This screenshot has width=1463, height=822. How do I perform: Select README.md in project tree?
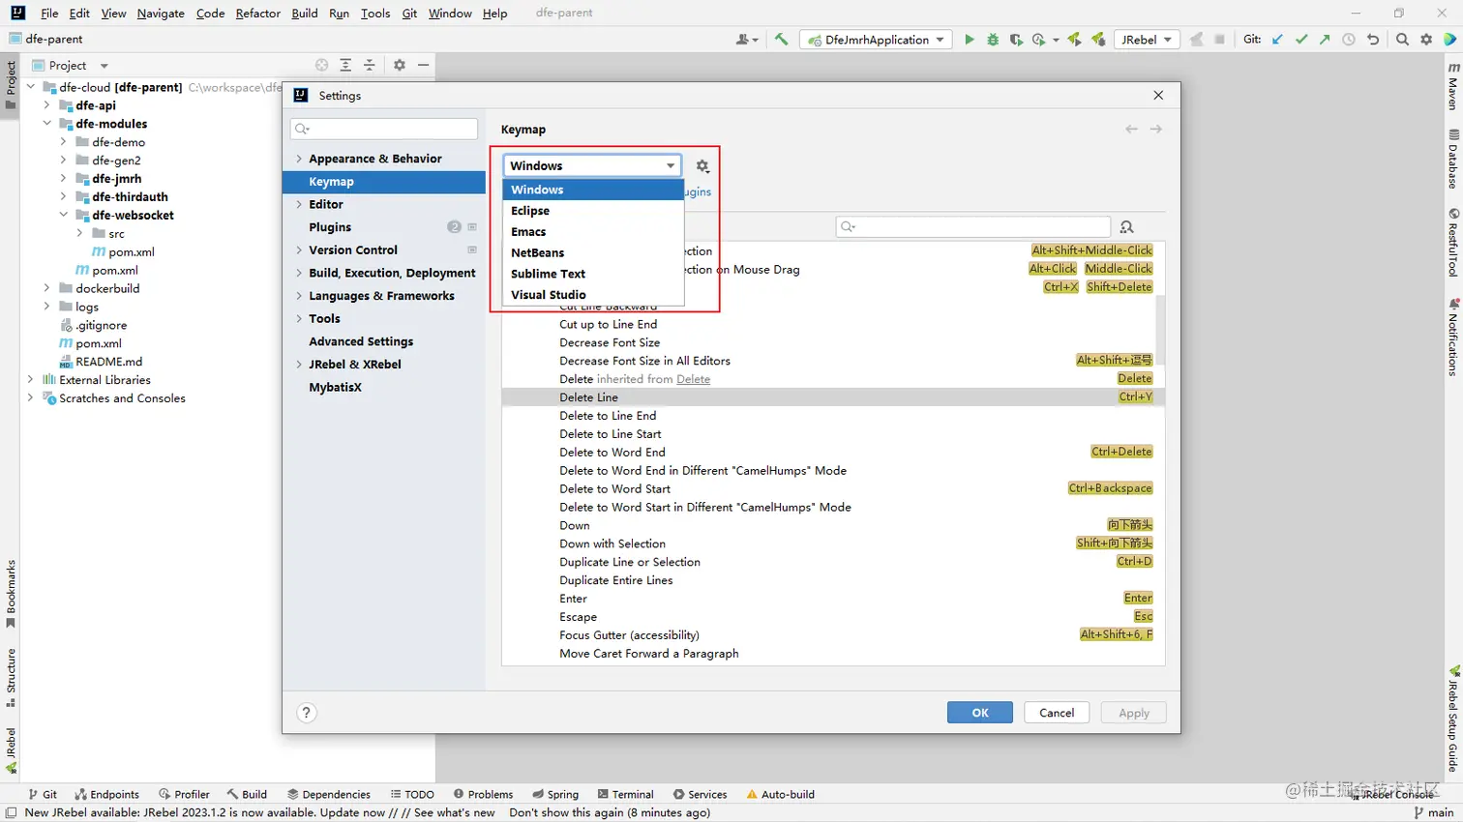point(108,362)
